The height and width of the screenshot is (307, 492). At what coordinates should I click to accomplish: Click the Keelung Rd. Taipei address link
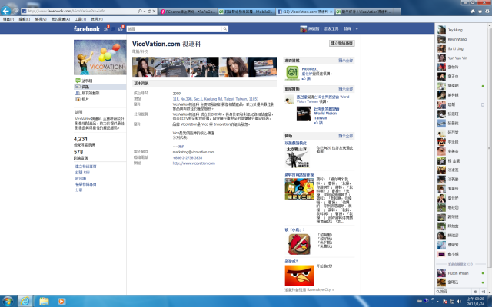(215, 99)
